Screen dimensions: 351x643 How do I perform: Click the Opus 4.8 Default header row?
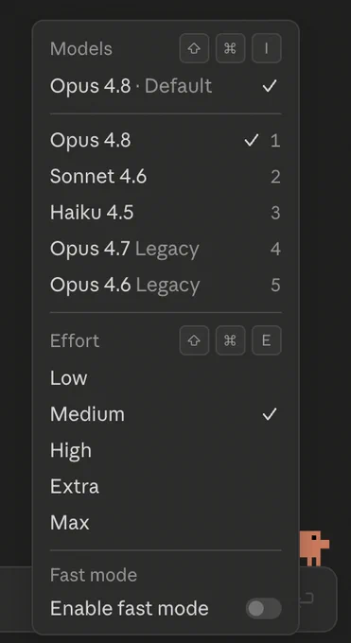pyautogui.click(x=166, y=86)
